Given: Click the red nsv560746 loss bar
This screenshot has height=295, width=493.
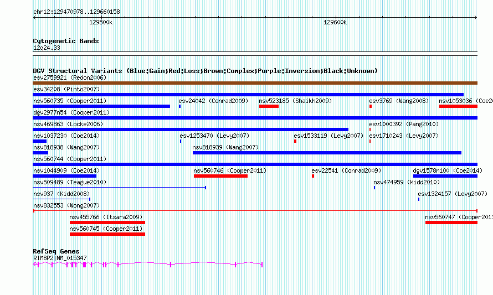Looking at the screenshot, I should pos(220,176).
